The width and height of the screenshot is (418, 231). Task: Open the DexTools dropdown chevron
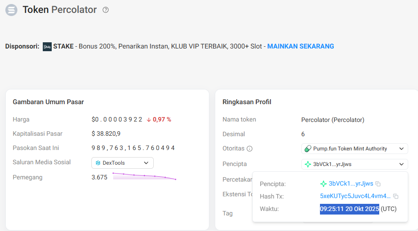146,163
